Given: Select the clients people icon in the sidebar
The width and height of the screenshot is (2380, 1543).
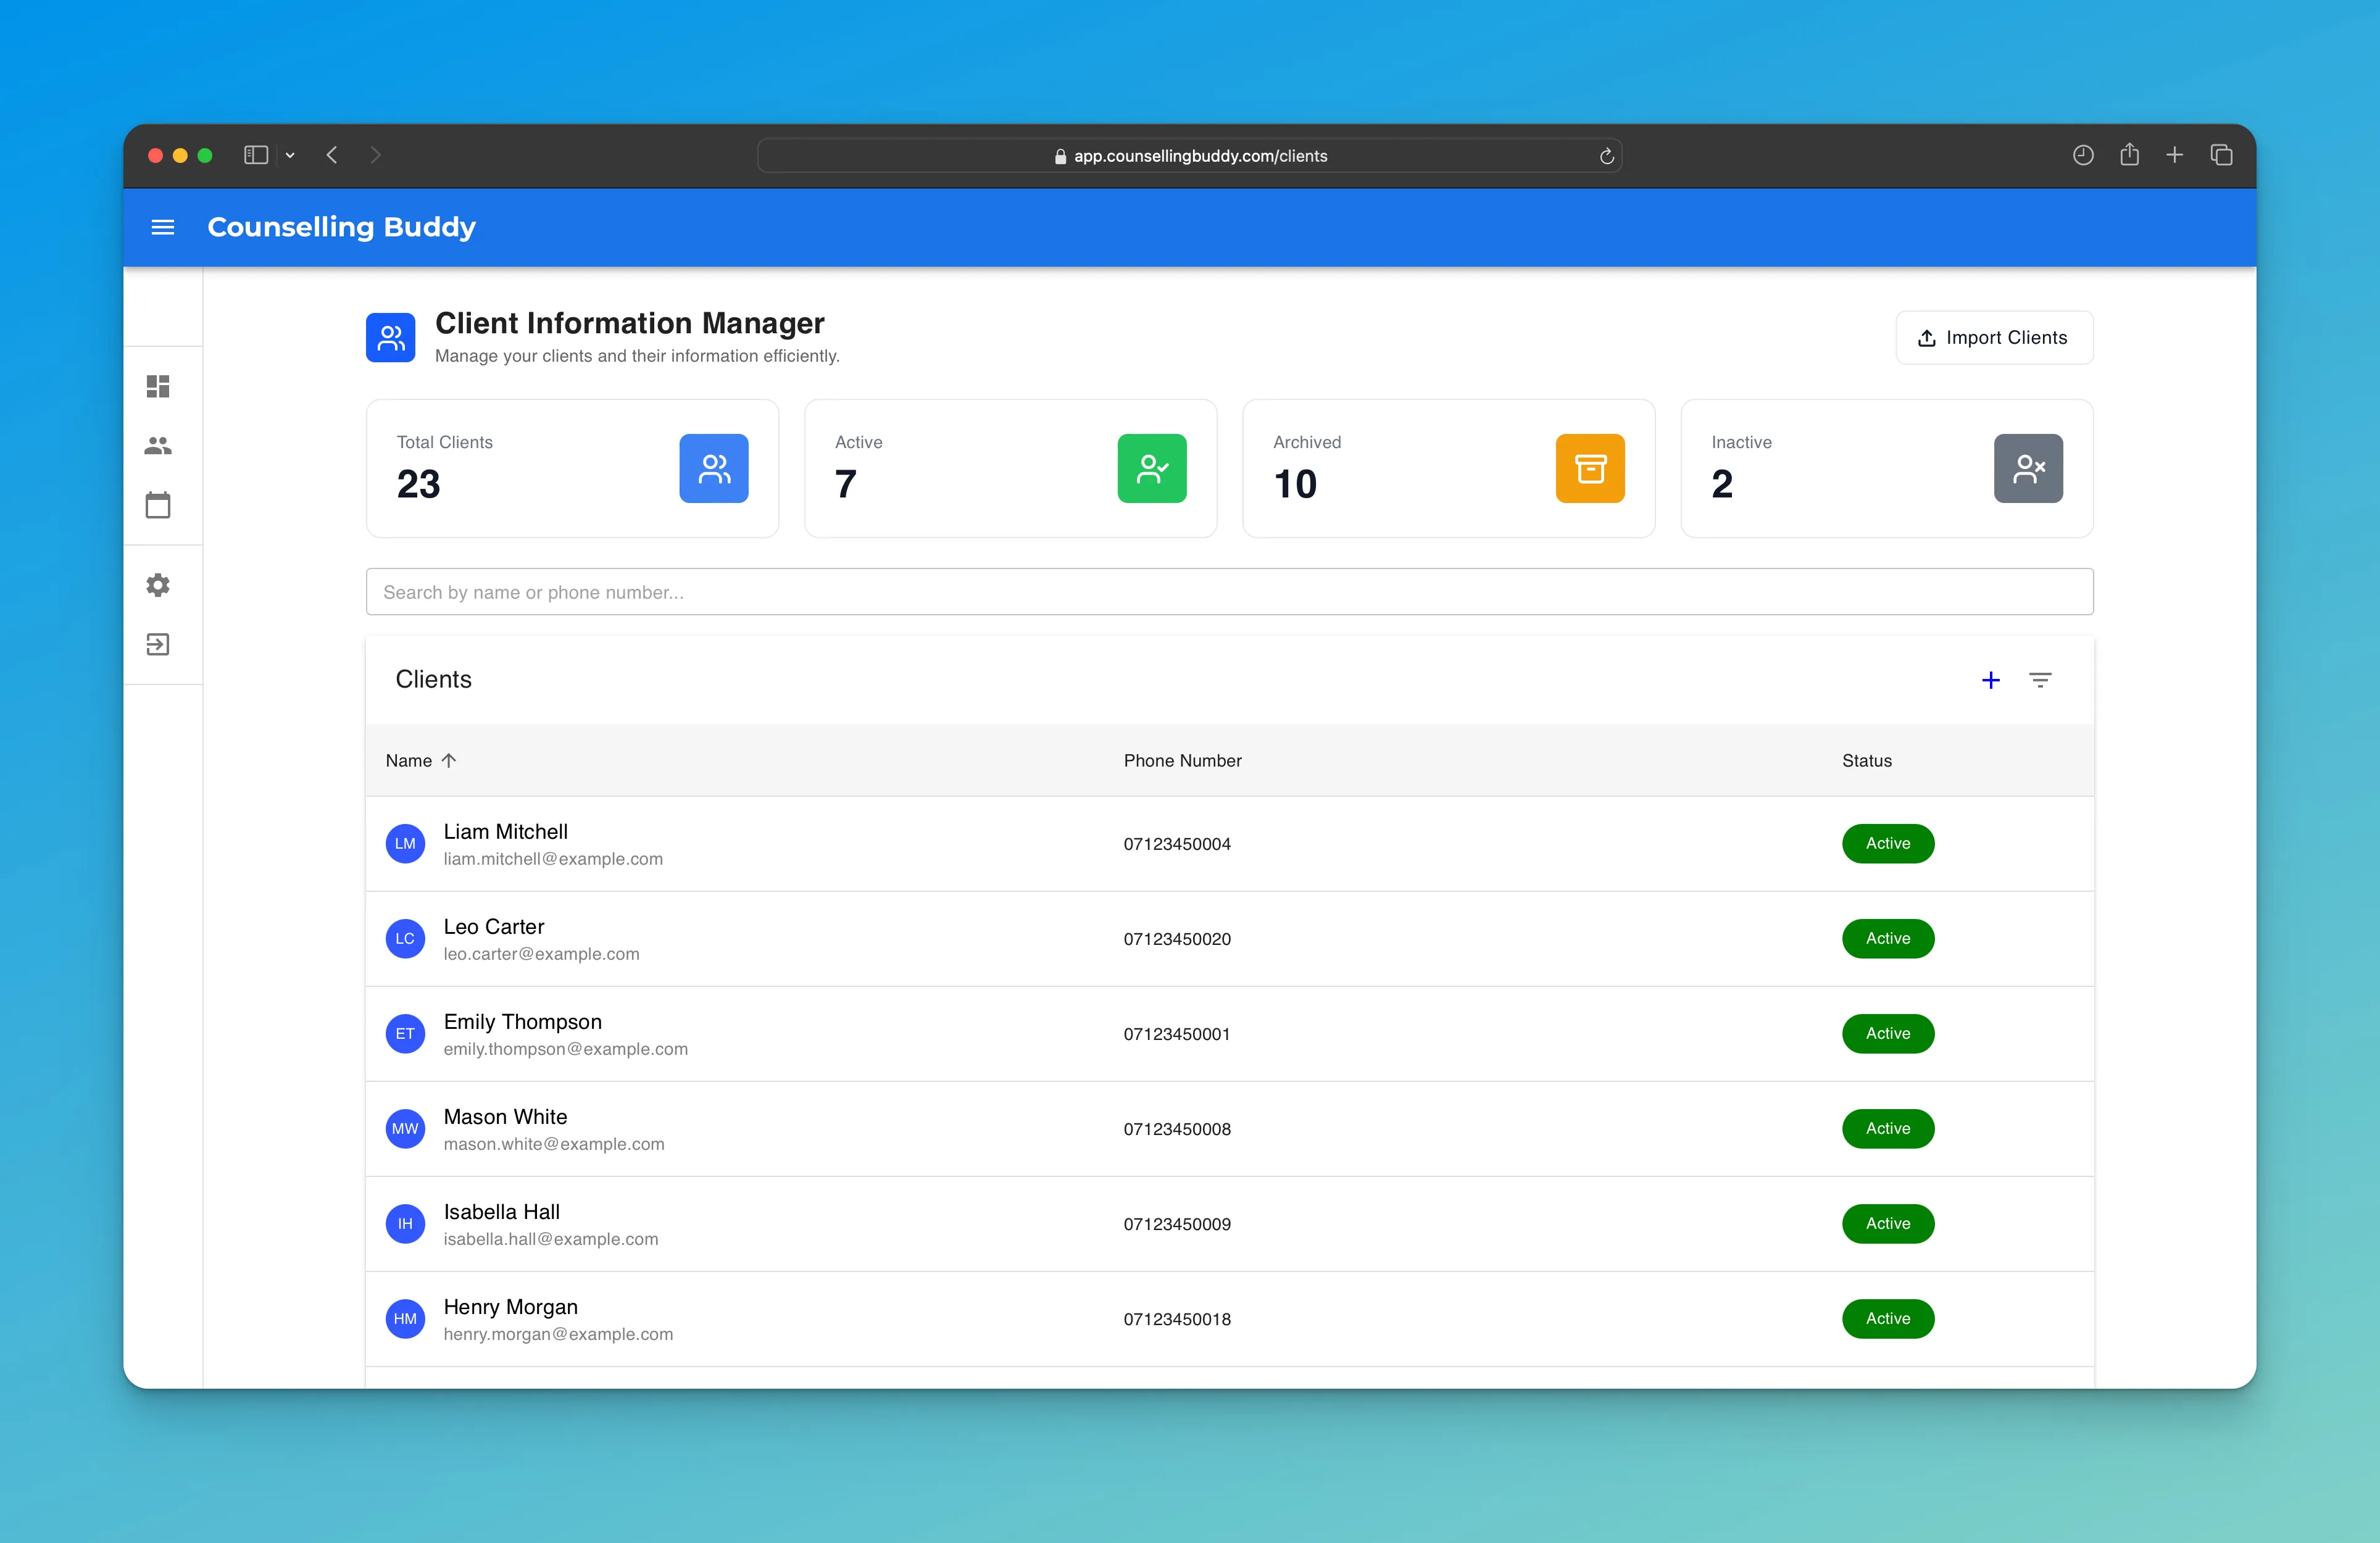Looking at the screenshot, I should tap(158, 446).
